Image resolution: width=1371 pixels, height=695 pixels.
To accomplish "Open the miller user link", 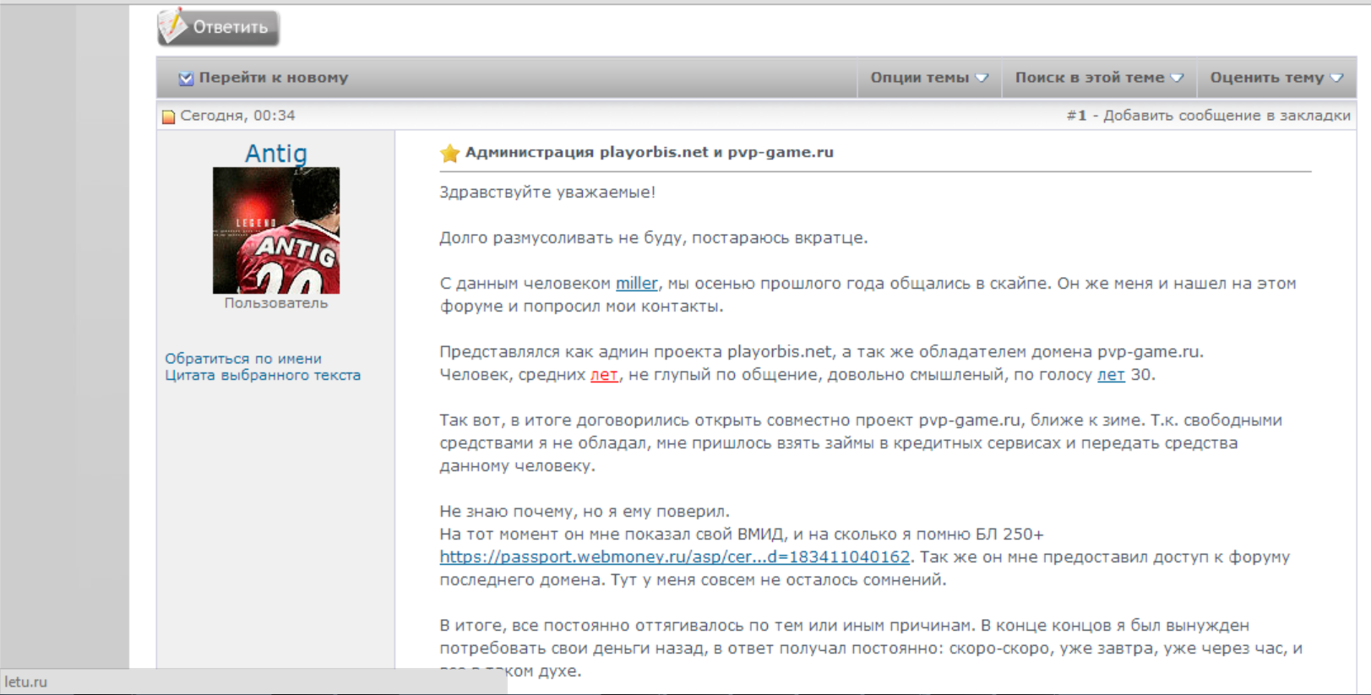I will (636, 284).
